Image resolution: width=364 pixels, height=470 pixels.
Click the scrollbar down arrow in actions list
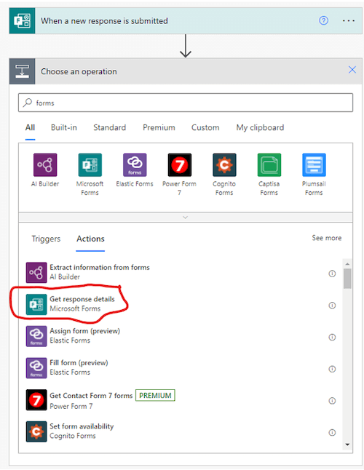click(x=347, y=445)
